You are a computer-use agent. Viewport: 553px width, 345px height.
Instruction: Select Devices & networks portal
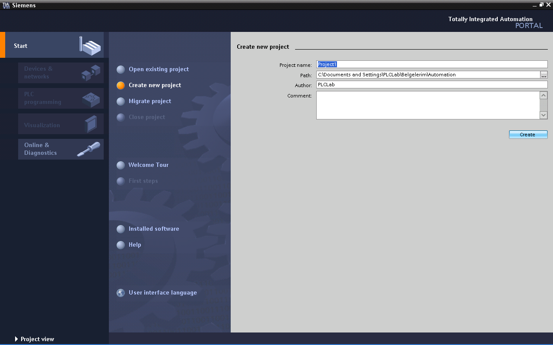point(61,72)
